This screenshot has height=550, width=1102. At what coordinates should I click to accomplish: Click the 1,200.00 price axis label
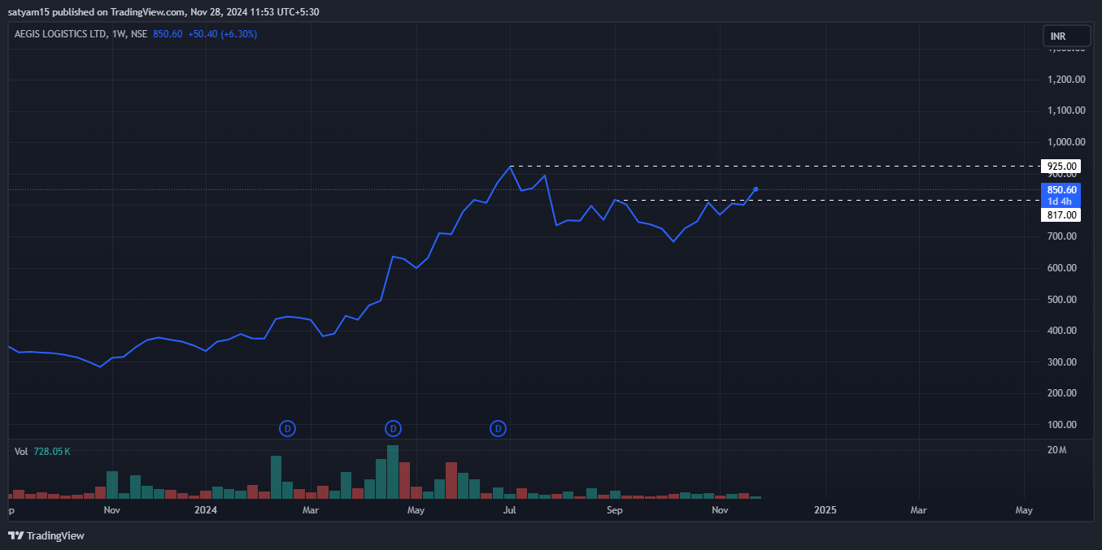[x=1067, y=80]
